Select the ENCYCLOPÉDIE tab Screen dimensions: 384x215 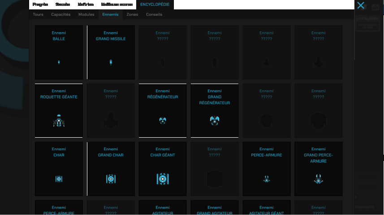155,4
